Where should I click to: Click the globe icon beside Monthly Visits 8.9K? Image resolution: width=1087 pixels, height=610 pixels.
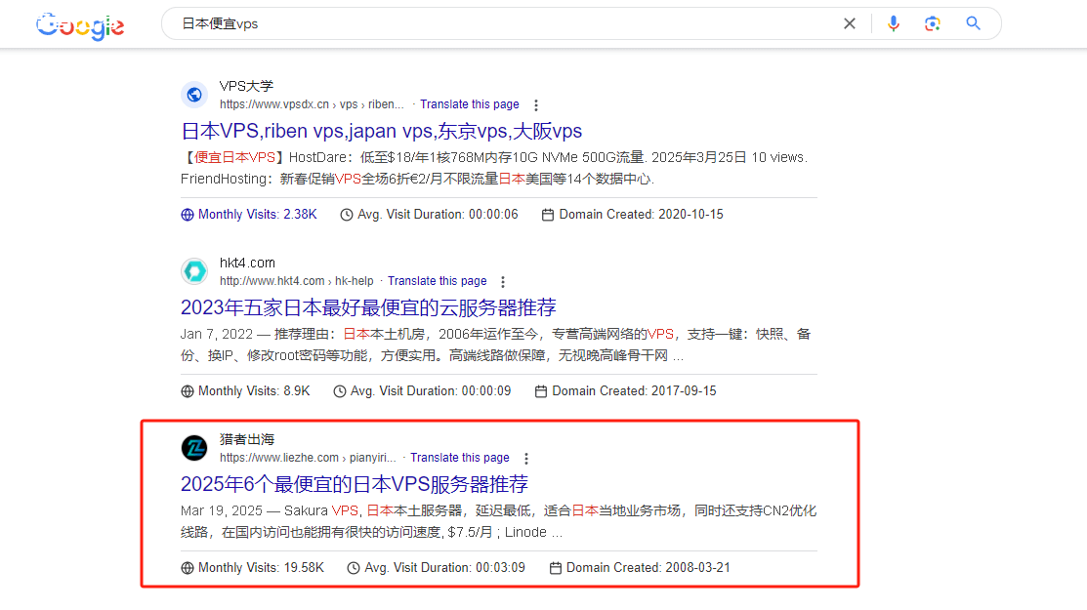(x=188, y=391)
